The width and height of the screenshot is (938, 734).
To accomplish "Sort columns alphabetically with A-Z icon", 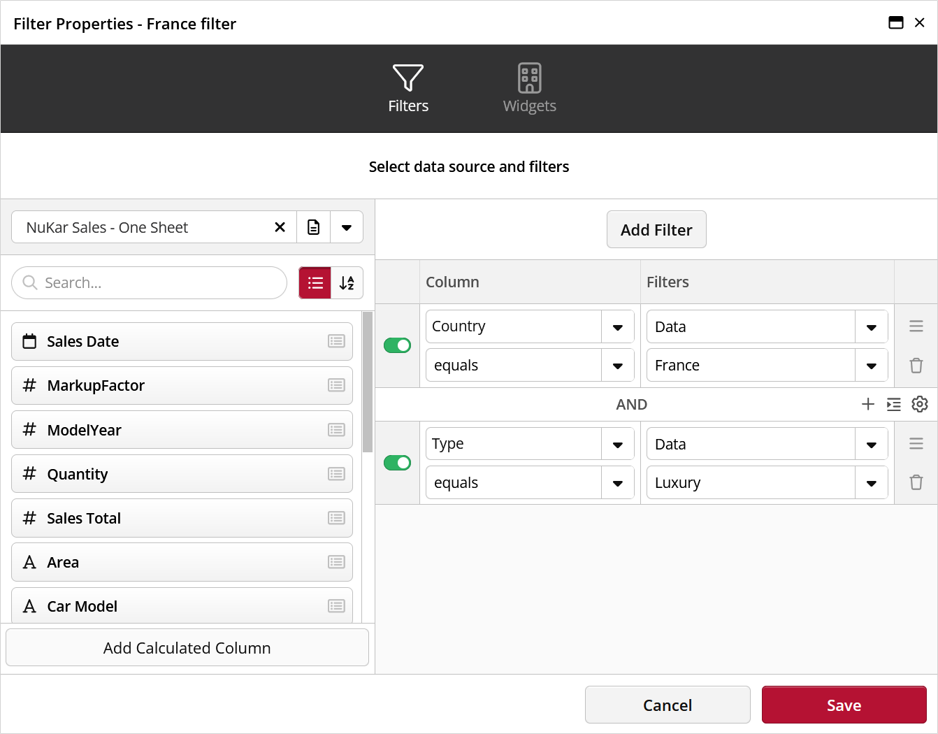I will coord(347,282).
